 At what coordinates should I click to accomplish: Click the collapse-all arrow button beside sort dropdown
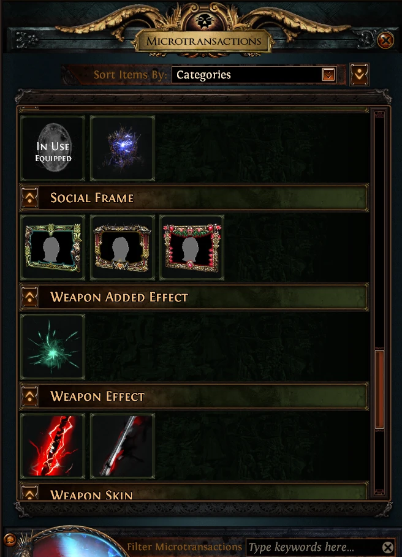(x=359, y=75)
